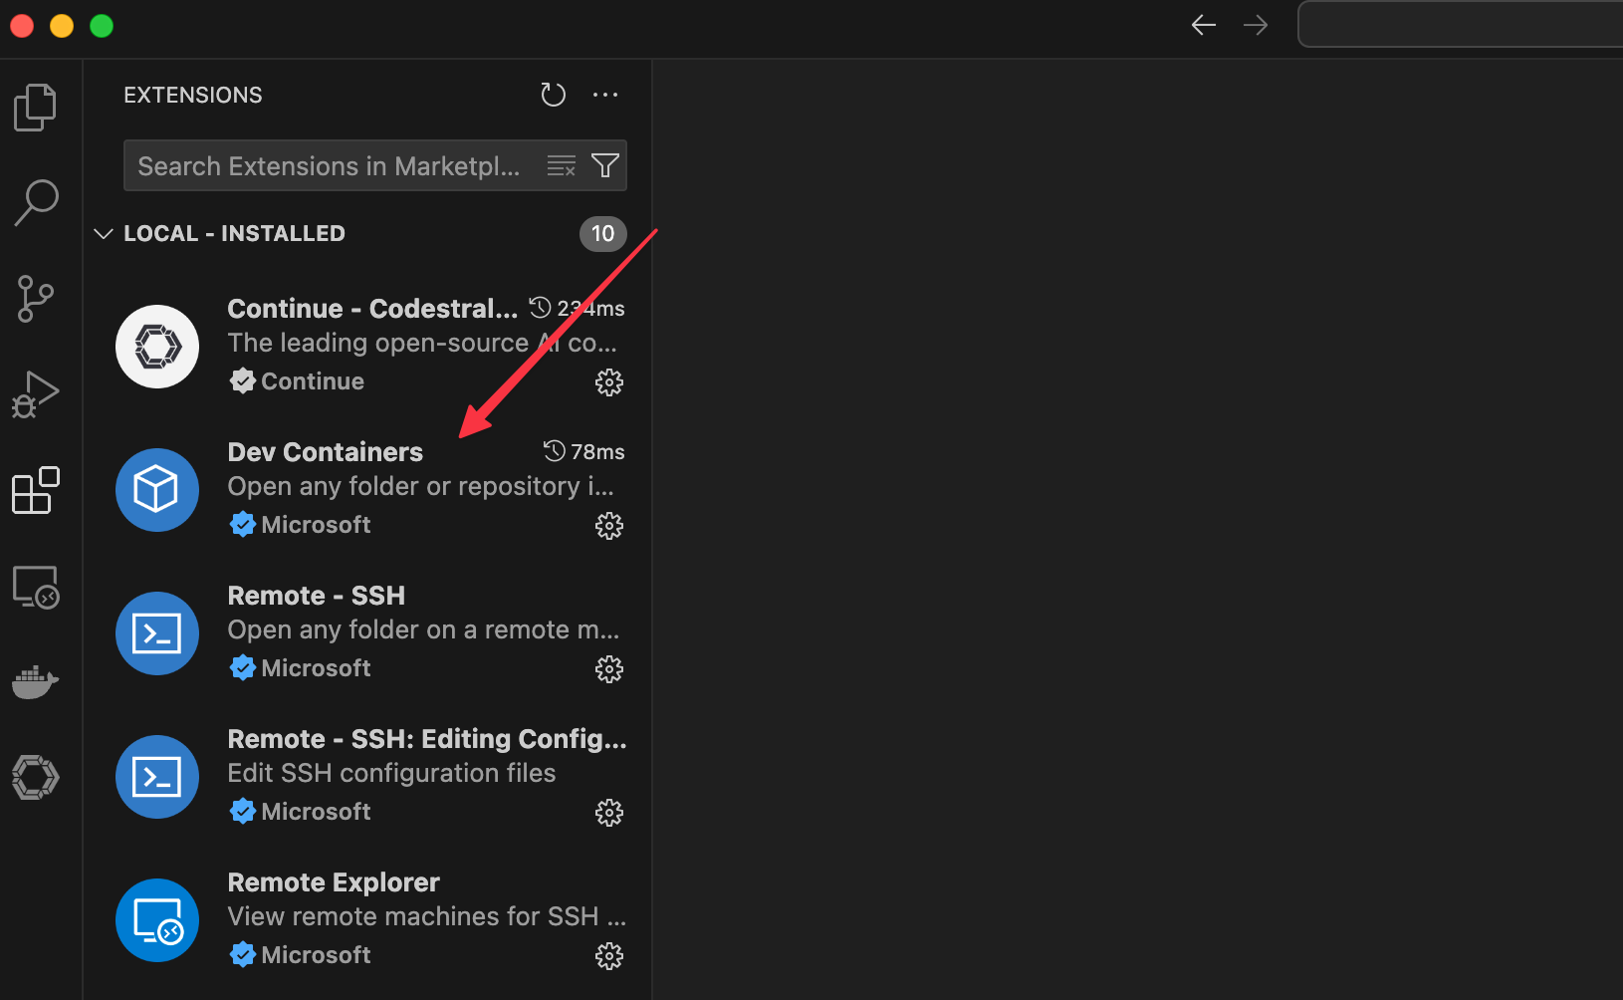Viewport: 1623px width, 1000px height.
Task: Open the Docker view in activity bar
Action: coord(36,681)
